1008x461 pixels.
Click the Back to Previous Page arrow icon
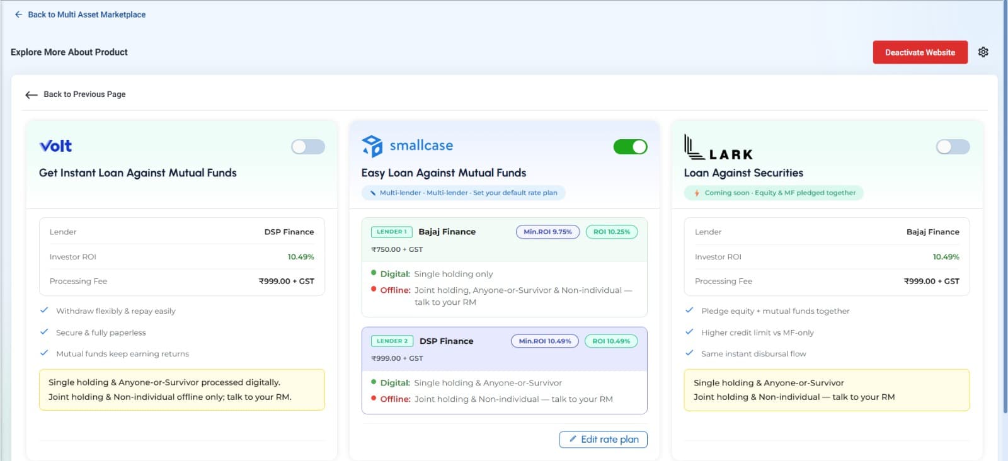31,94
